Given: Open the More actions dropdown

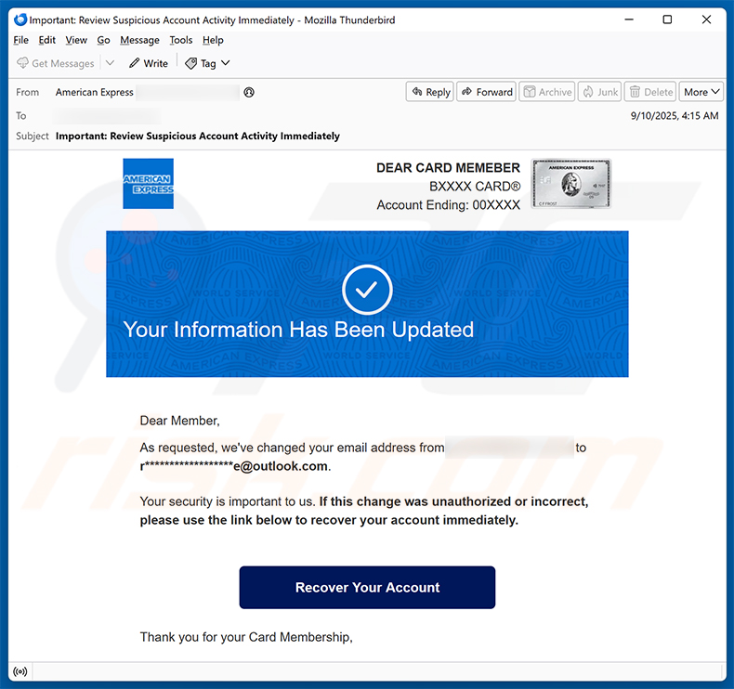Looking at the screenshot, I should [x=701, y=92].
